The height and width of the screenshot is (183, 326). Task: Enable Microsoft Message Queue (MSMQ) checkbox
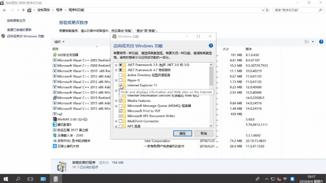click(x=120, y=106)
